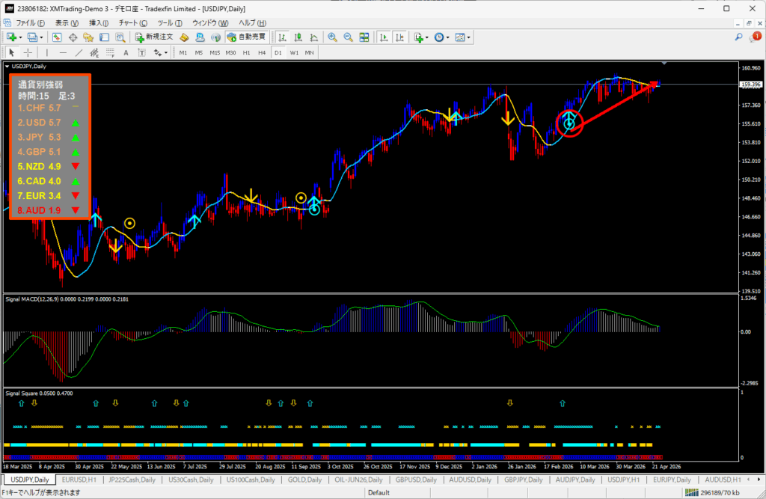Click the Zoom Out magnifier icon
Image resolution: width=766 pixels, height=499 pixels.
348,37
